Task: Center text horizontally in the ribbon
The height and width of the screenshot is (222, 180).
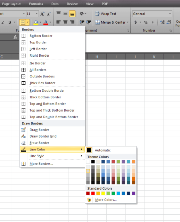Action: pos(65,22)
